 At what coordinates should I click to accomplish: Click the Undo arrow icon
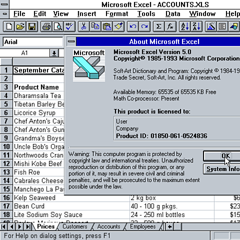pos(133,26)
